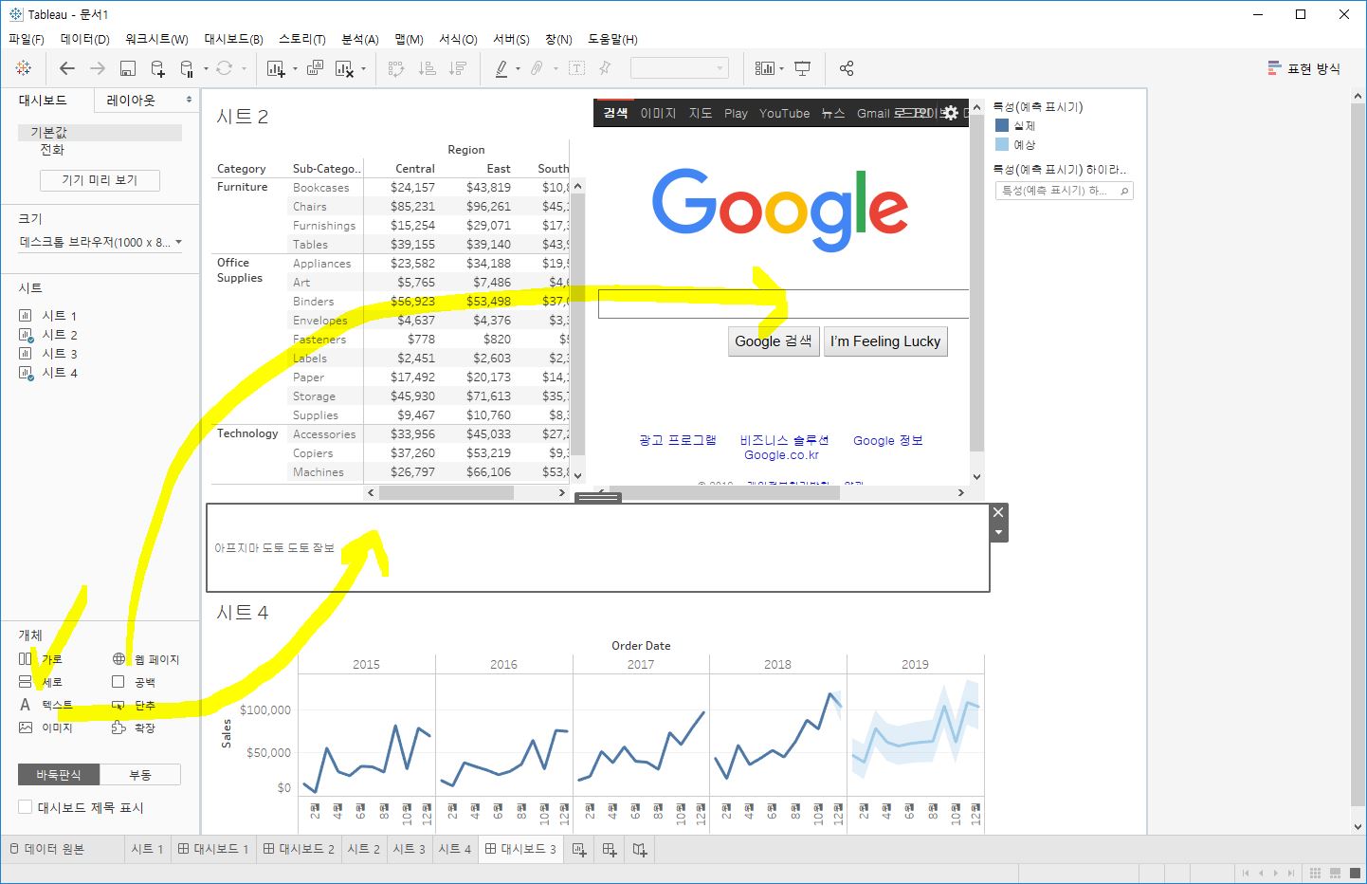Click the new worksheet chart-plus icon
This screenshot has width=1367, height=884.
276,68
